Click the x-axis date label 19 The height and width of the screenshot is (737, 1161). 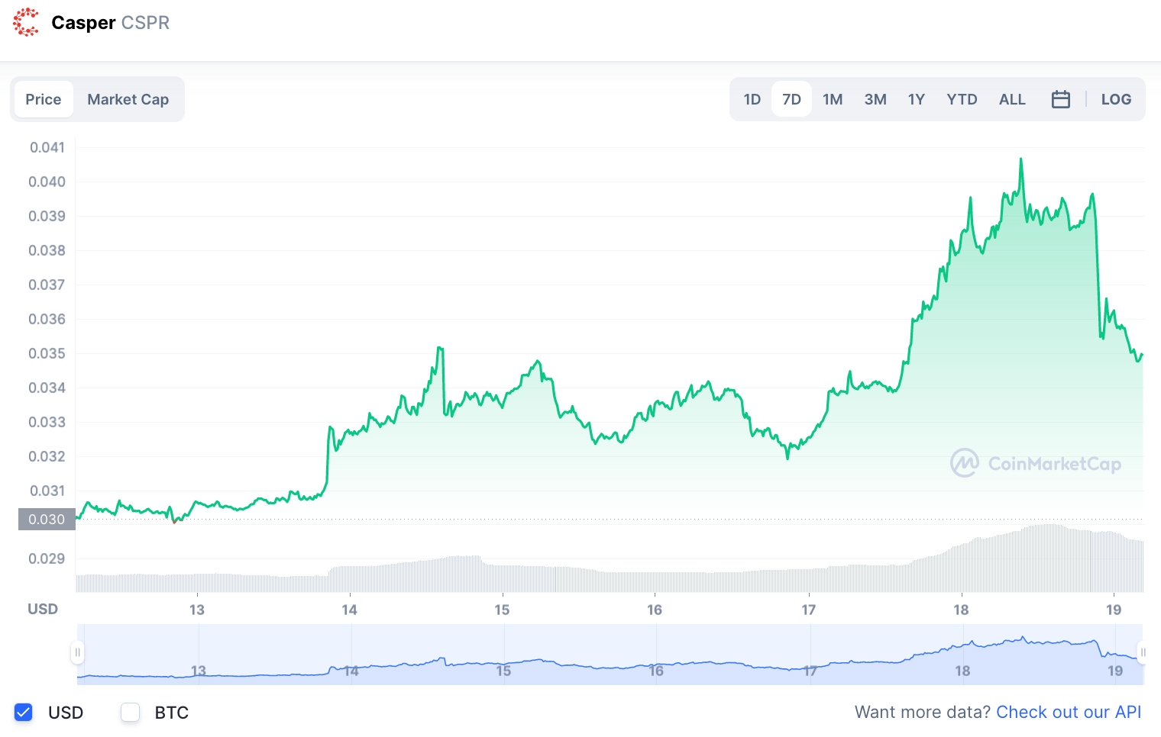click(1114, 610)
